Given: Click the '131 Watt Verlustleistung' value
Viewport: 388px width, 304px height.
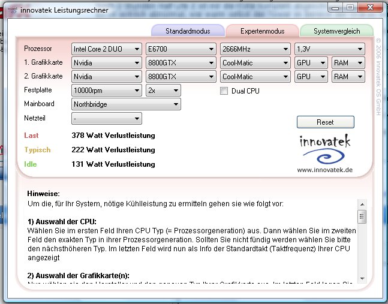Looking at the screenshot, I should click(113, 164).
